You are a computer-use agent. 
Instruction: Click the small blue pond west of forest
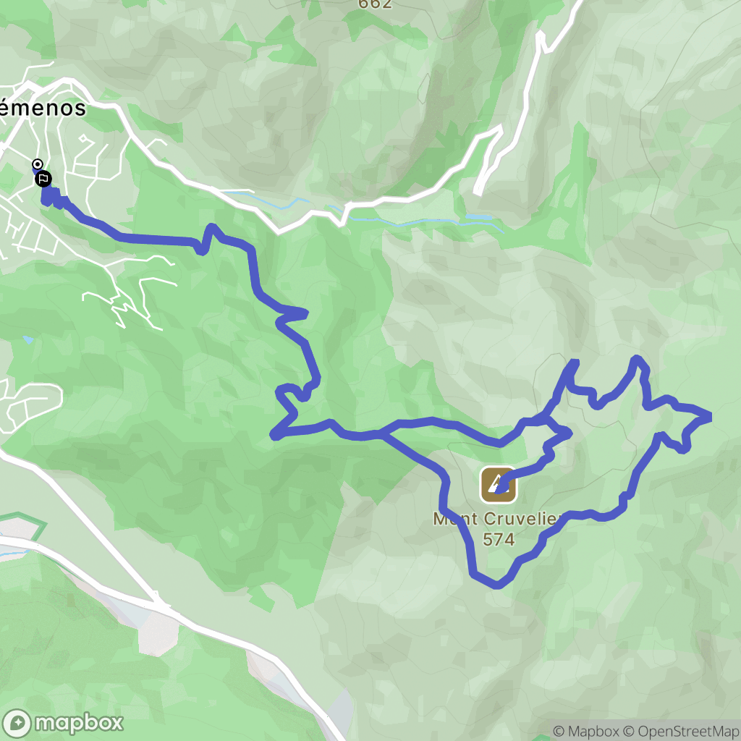coord(28,339)
